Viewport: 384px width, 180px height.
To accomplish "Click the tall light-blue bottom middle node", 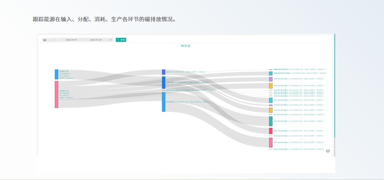I will pyautogui.click(x=164, y=102).
